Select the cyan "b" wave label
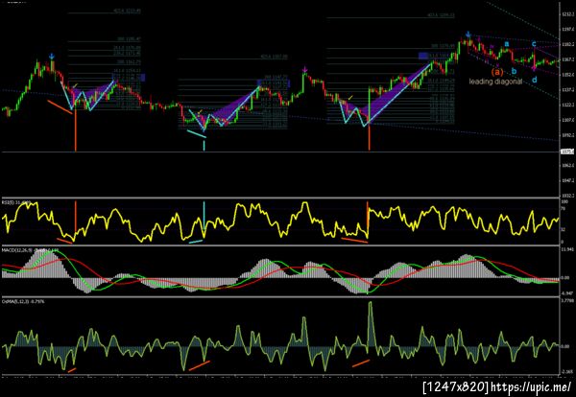Screen dimensions: 576x397 514,71
